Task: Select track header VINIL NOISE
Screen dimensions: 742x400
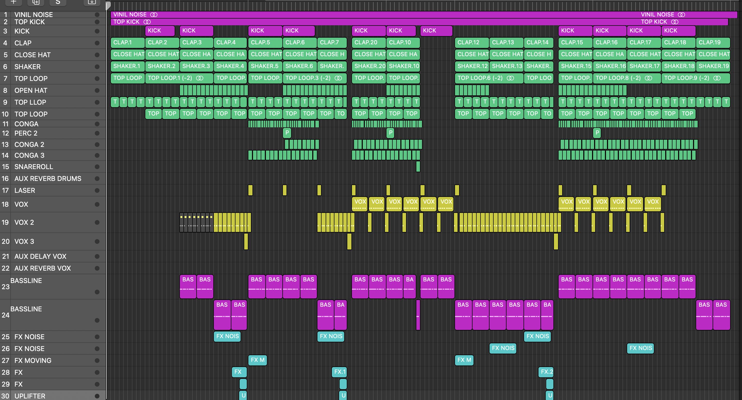Action: 53,15
